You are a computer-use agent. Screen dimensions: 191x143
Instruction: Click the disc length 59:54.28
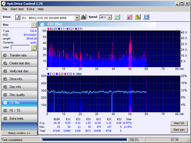coord(32,39)
